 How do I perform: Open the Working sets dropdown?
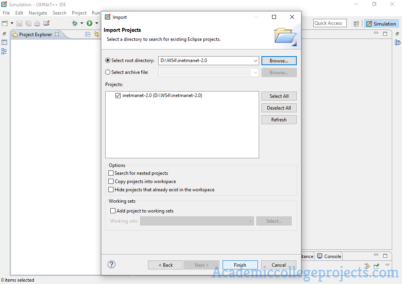tap(197, 221)
